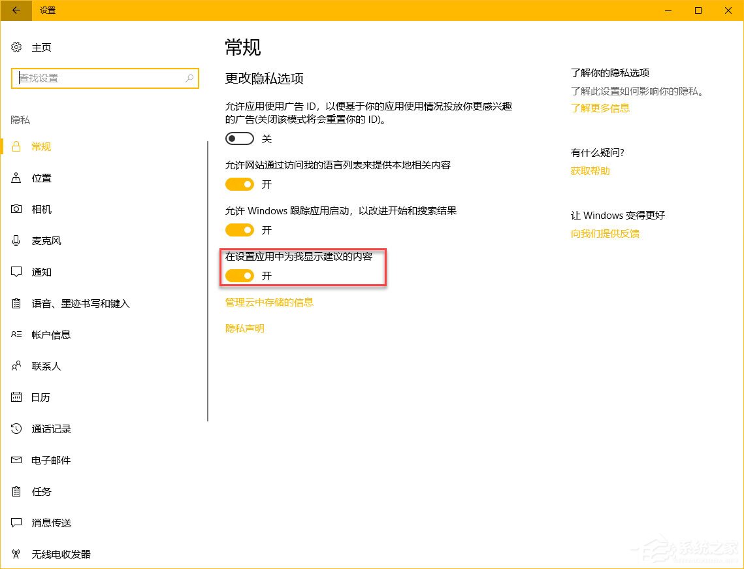The height and width of the screenshot is (569, 744).
Task: Select the 联系人 (Contacts) icon
Action: pos(16,366)
